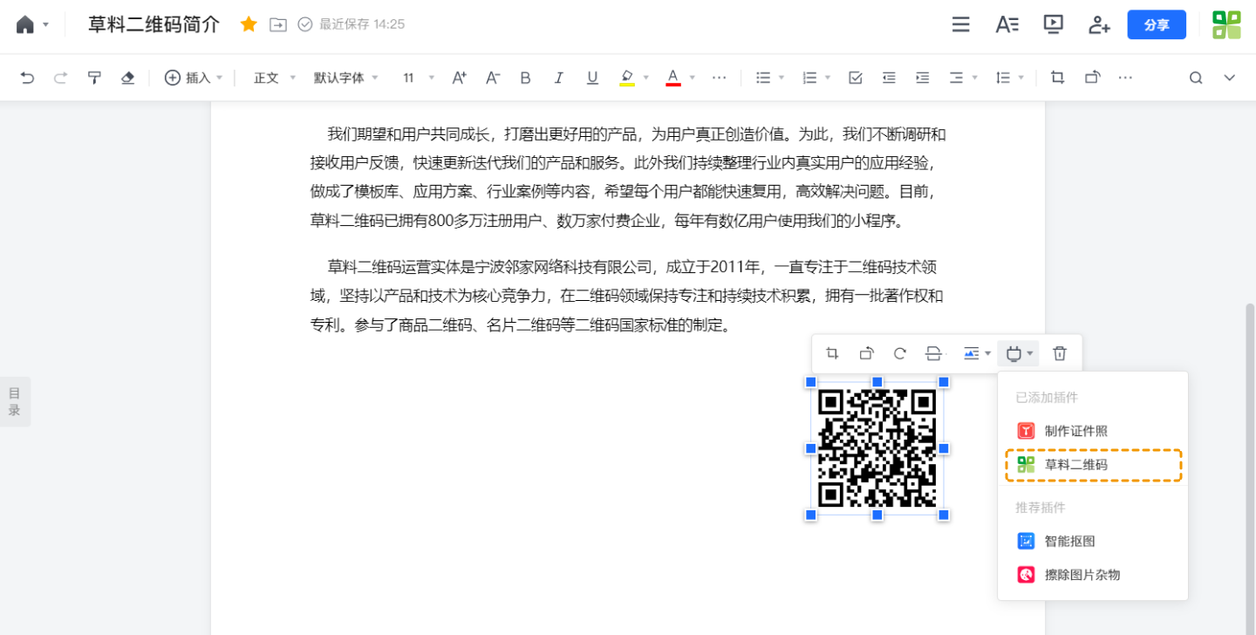The width and height of the screenshot is (1256, 635).
Task: Undo the last action
Action: pos(27,78)
